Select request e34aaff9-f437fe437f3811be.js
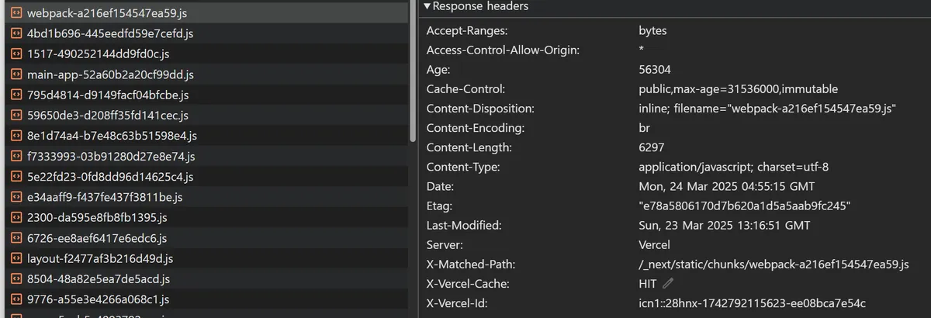The height and width of the screenshot is (318, 931). (x=104, y=197)
